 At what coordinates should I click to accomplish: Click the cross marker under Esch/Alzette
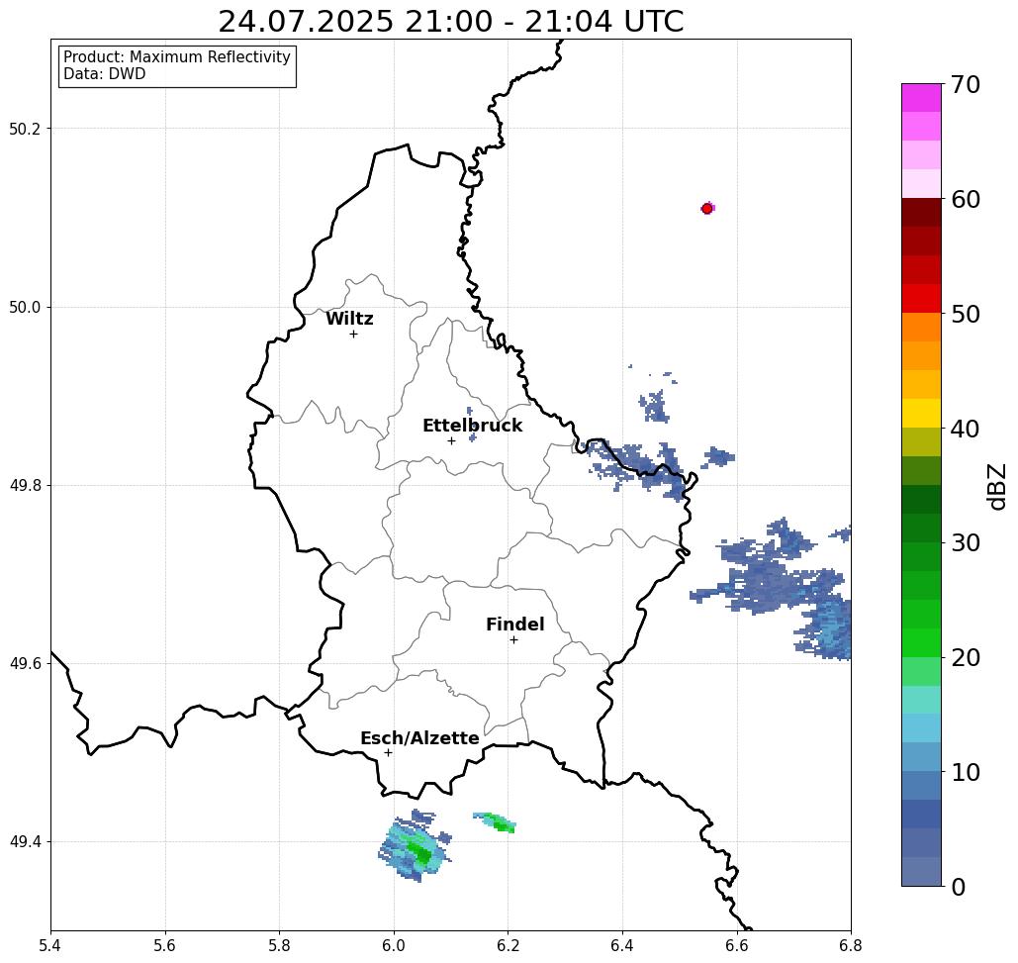tap(388, 753)
